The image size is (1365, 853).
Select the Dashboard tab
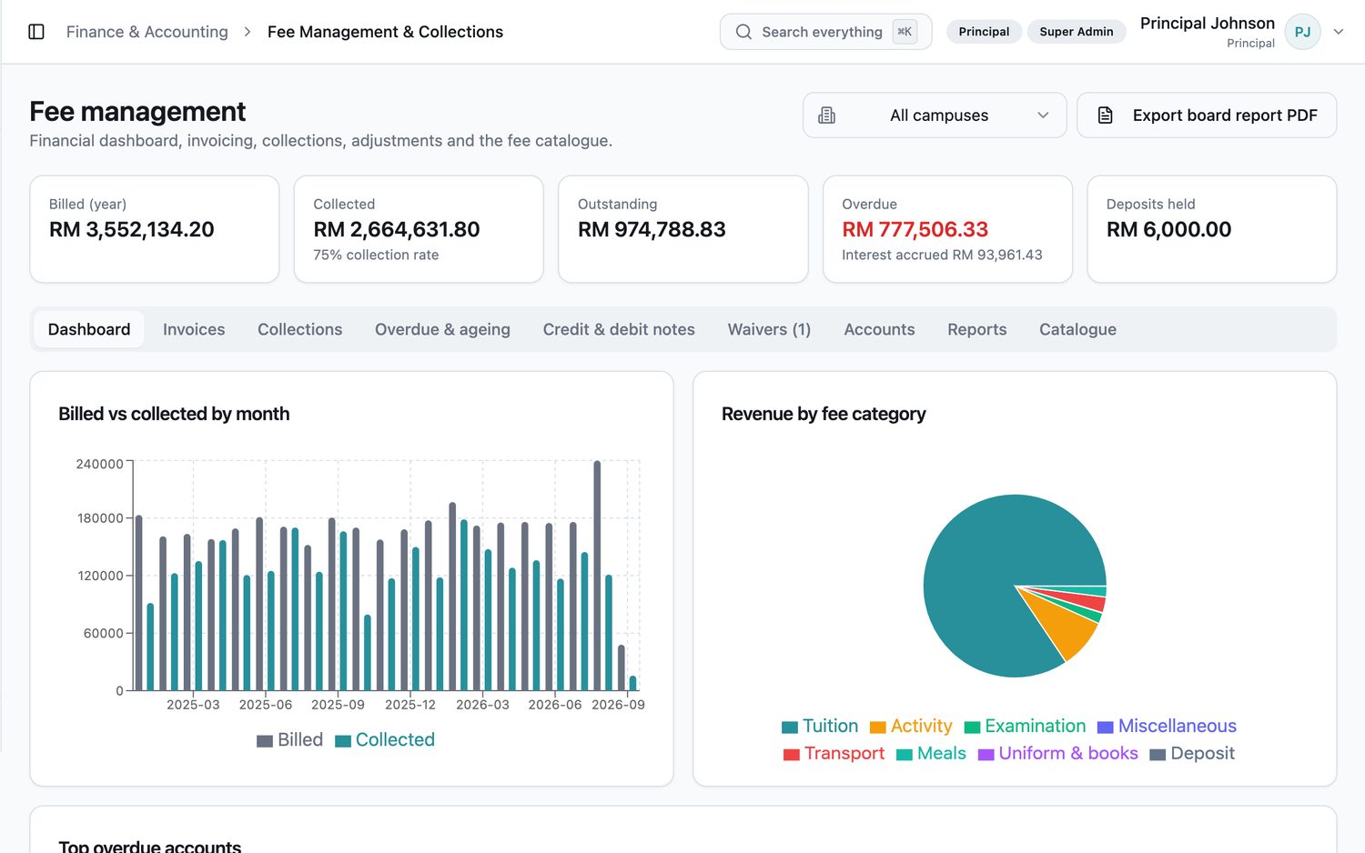click(x=89, y=329)
